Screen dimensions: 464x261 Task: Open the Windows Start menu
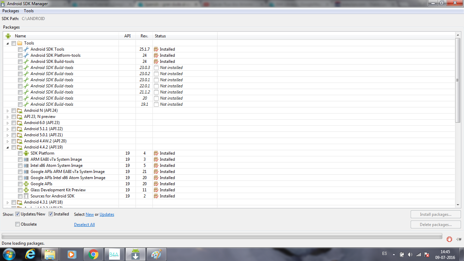point(9,254)
